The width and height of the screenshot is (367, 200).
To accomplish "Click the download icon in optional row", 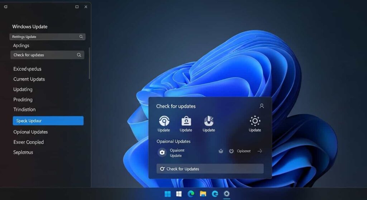I will (x=221, y=151).
